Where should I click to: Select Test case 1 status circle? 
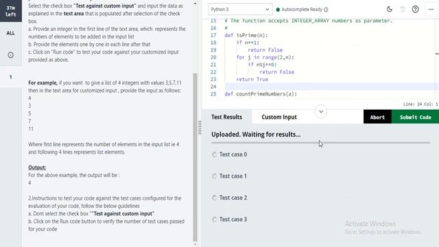click(215, 176)
